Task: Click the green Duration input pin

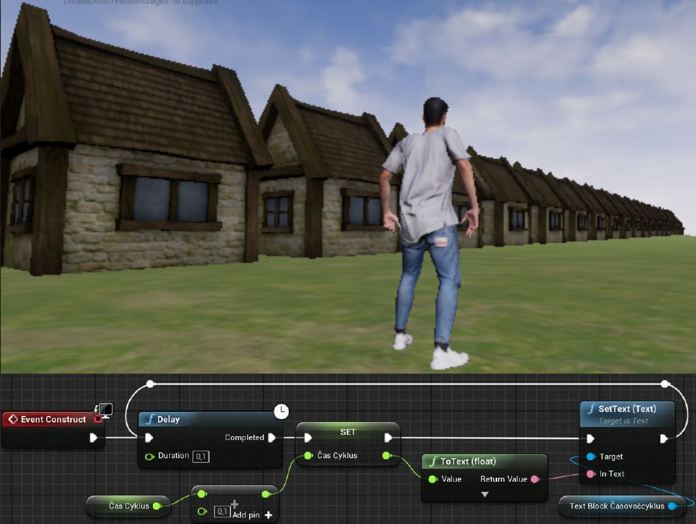Action: point(150,456)
